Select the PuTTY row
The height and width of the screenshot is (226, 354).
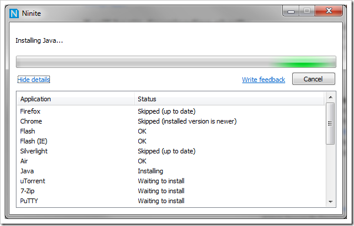[171, 201]
